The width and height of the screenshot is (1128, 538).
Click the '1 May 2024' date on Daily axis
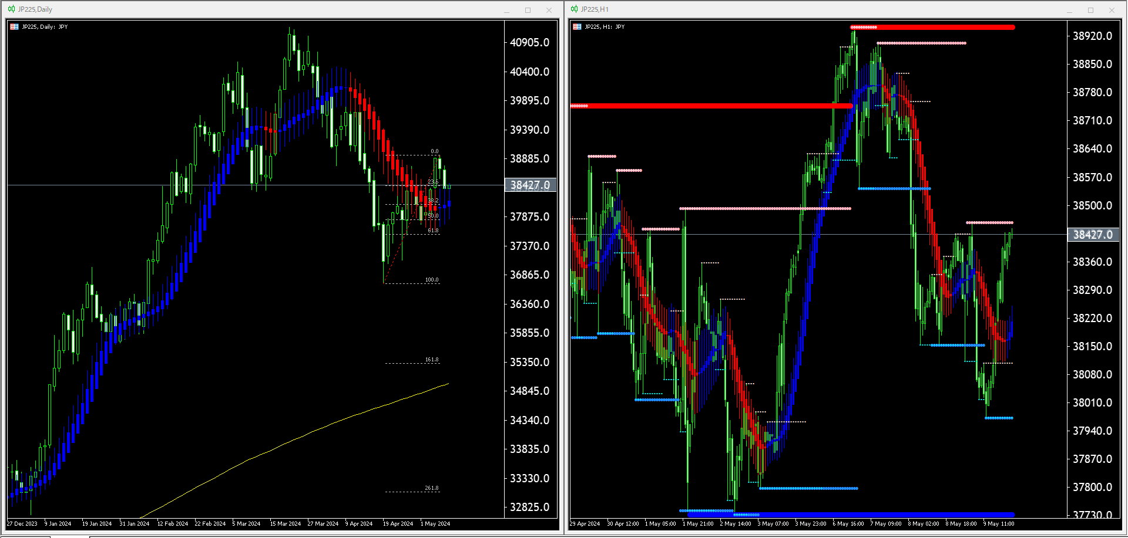[x=435, y=524]
